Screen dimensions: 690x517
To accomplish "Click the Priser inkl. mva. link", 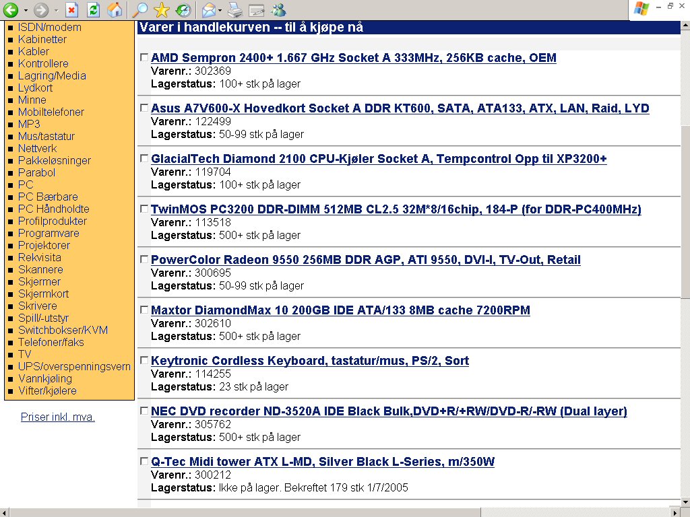I will 58,417.
